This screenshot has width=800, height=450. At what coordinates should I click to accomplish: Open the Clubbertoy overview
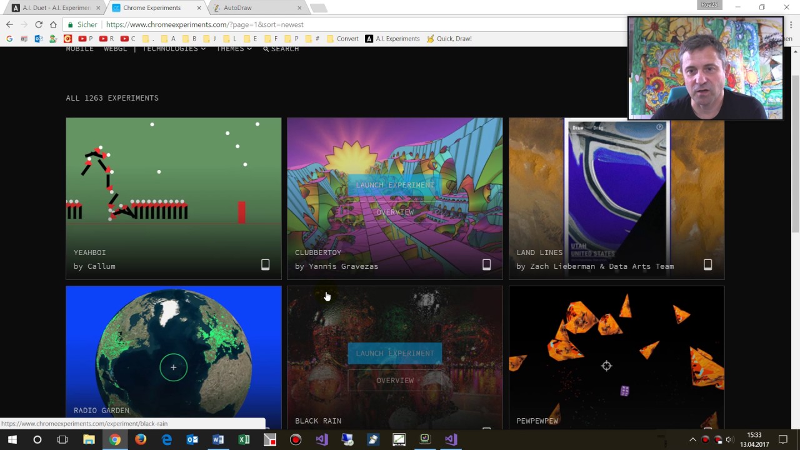395,212
